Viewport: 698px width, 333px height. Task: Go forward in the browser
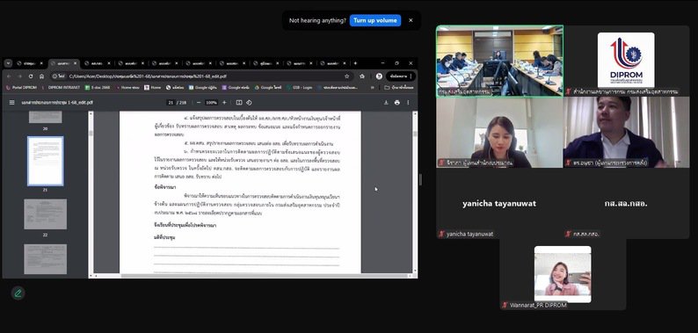pos(19,76)
